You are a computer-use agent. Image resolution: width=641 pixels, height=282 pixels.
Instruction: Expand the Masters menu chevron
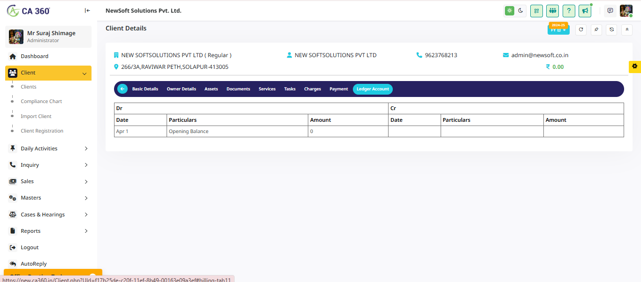click(86, 198)
